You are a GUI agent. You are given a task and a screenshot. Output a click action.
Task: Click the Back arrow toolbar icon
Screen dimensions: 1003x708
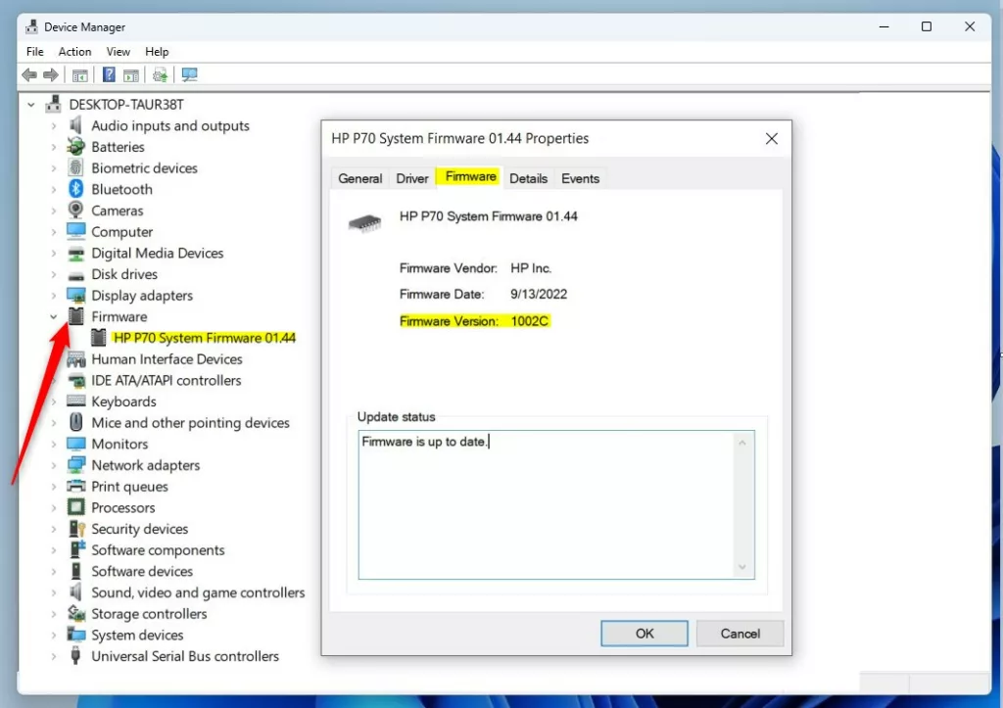(29, 74)
